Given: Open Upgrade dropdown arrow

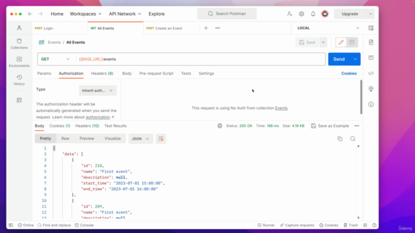Looking at the screenshot, I should 370,14.
